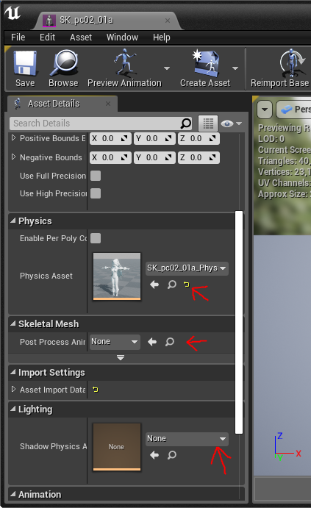311x508 pixels.
Task: Open the SK_pc02_01a_Phys asset dropdown
Action: [x=187, y=268]
